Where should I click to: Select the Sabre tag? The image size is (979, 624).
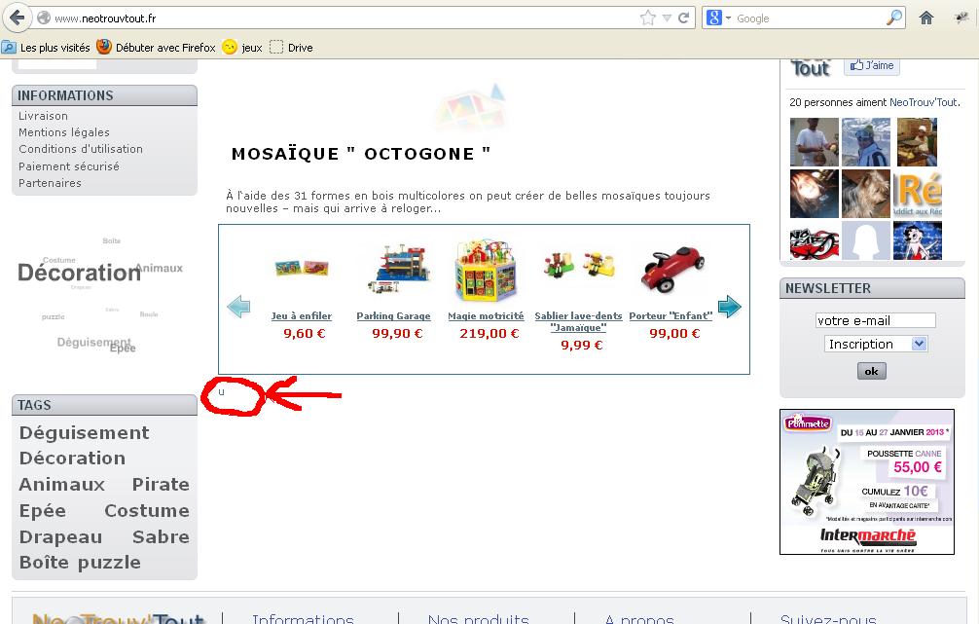tap(161, 537)
